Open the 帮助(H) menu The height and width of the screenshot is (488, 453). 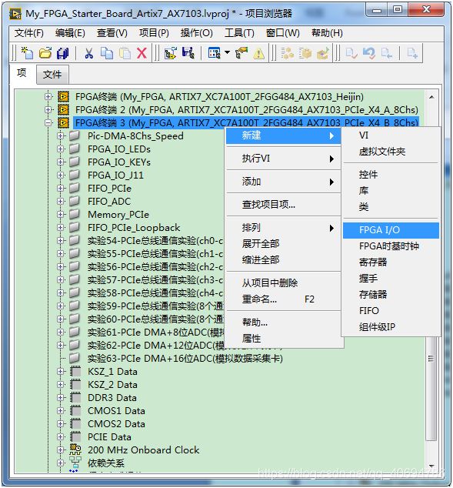[x=327, y=33]
